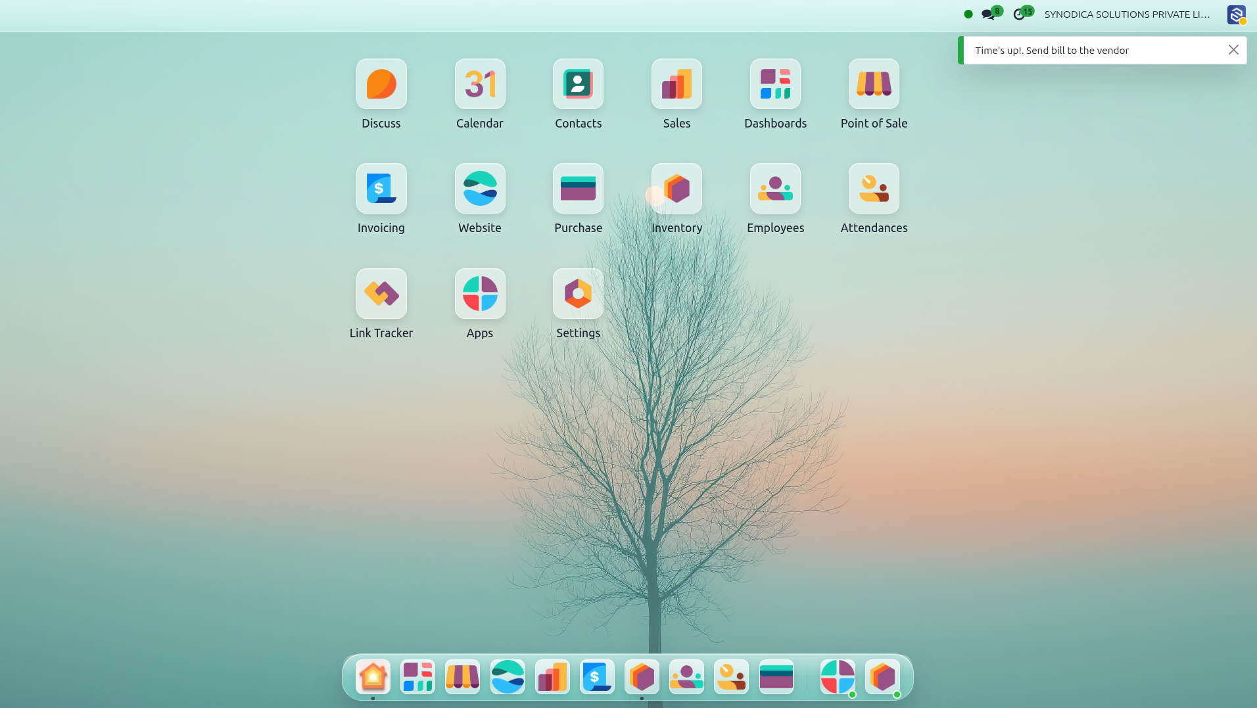Dismiss the 'Time's up!' notification
Image resolution: width=1257 pixels, height=708 pixels.
pyautogui.click(x=1233, y=50)
